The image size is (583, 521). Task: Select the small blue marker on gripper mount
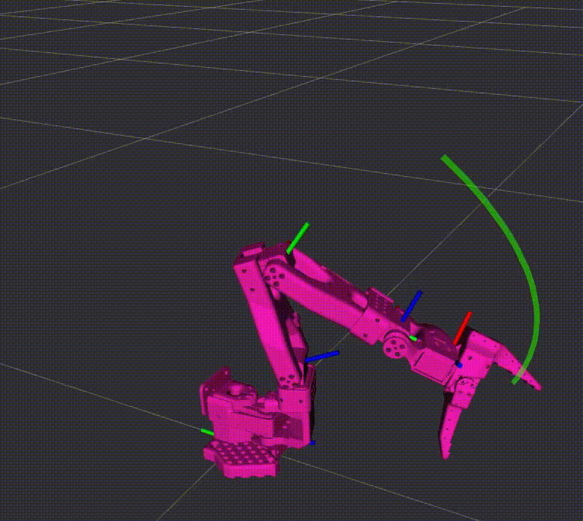point(458,364)
